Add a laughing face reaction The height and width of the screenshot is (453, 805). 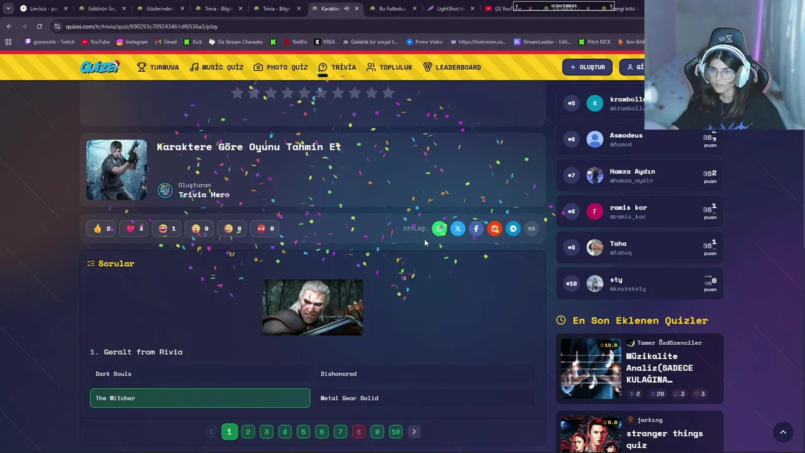coord(167,228)
